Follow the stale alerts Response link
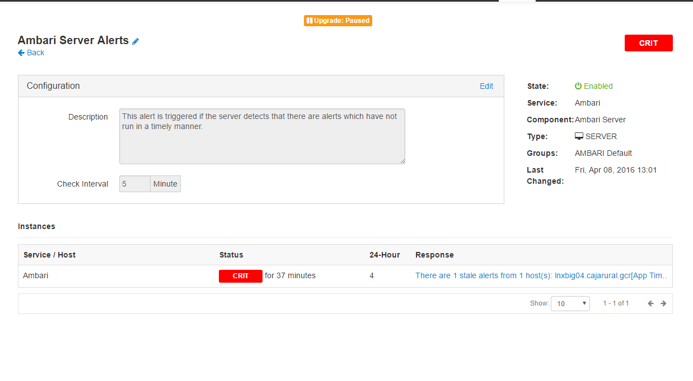 click(x=540, y=275)
